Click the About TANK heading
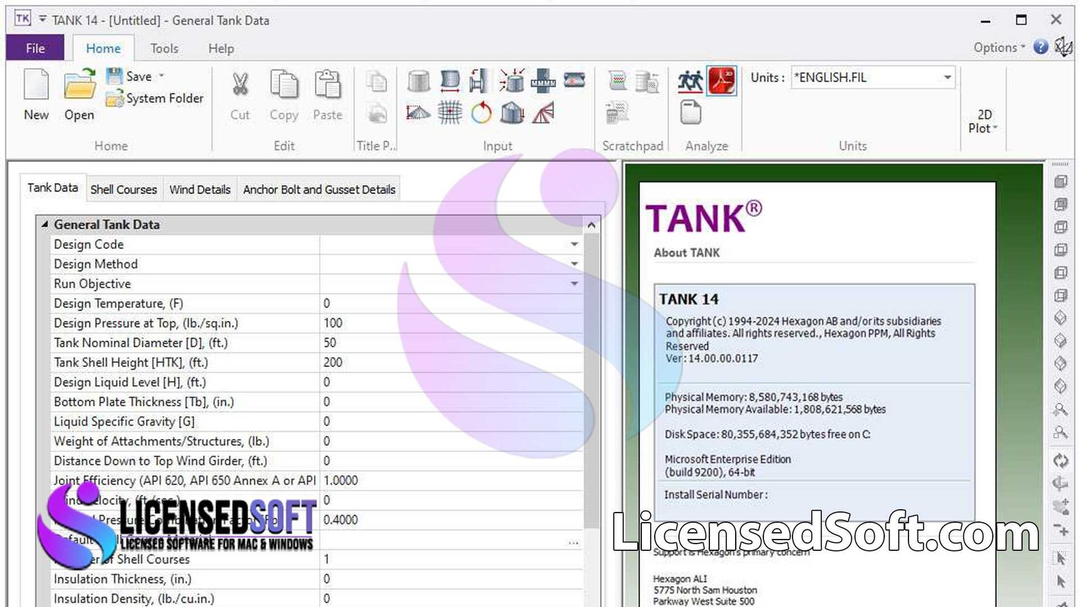 pyautogui.click(x=686, y=252)
